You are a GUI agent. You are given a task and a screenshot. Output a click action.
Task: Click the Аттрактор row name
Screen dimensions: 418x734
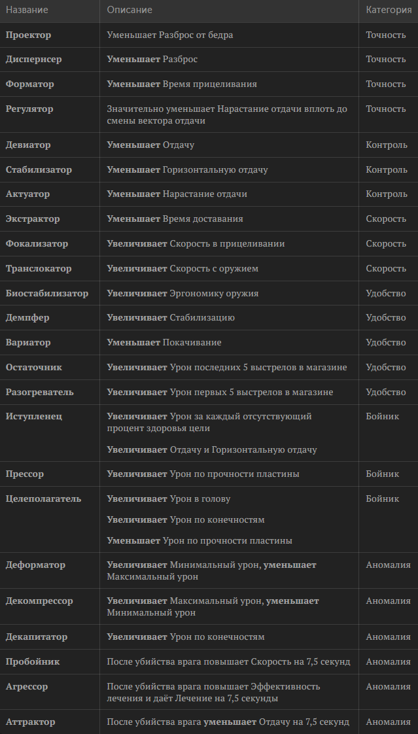click(x=30, y=722)
